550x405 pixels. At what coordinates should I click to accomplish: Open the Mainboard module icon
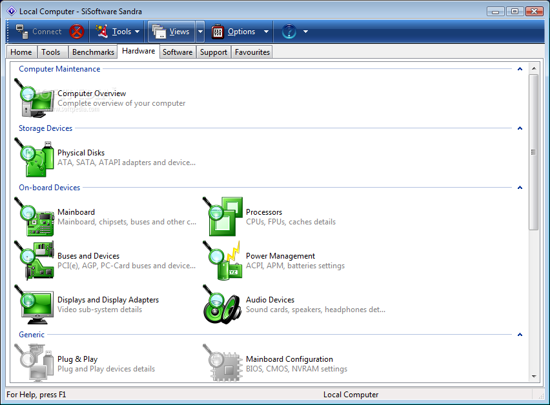click(x=34, y=217)
